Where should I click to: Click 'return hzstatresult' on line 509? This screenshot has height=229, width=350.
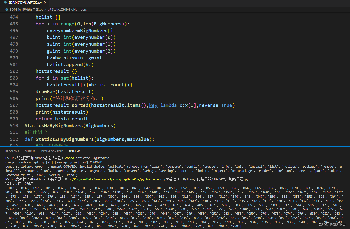pyautogui.click(x=62, y=119)
